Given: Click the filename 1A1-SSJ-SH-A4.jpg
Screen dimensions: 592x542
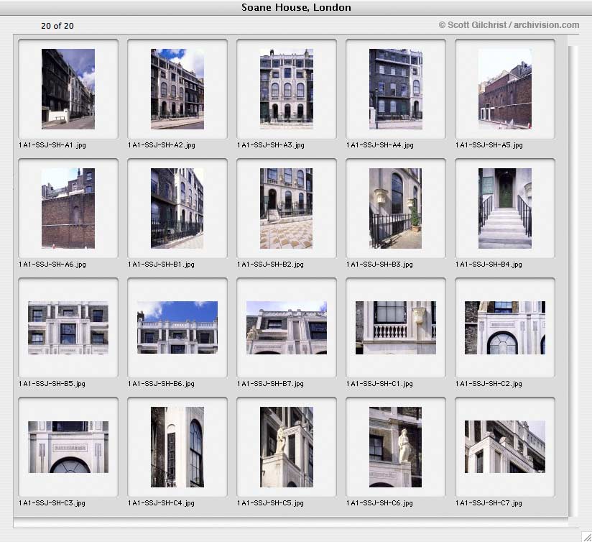Looking at the screenshot, I should point(380,145).
